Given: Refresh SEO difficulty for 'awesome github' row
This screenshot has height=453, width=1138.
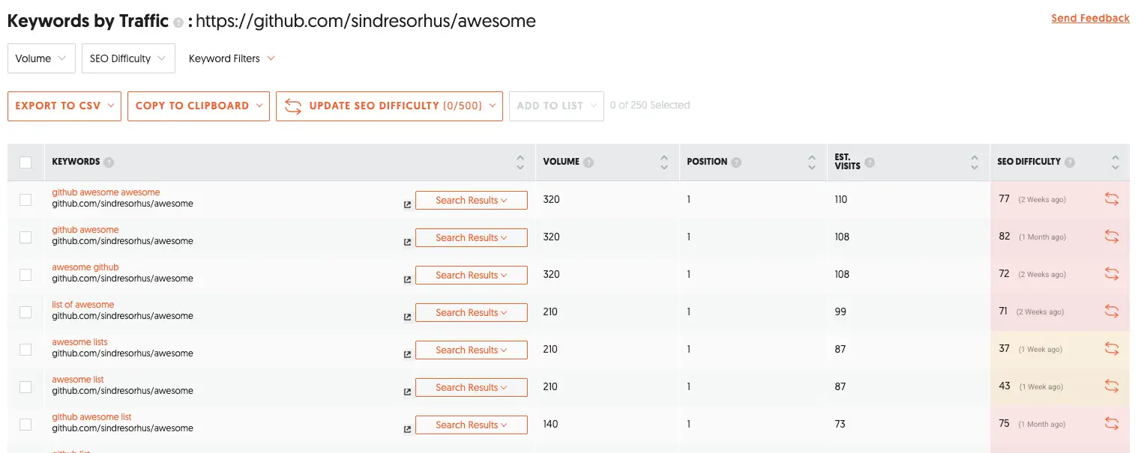Looking at the screenshot, I should click(x=1112, y=274).
